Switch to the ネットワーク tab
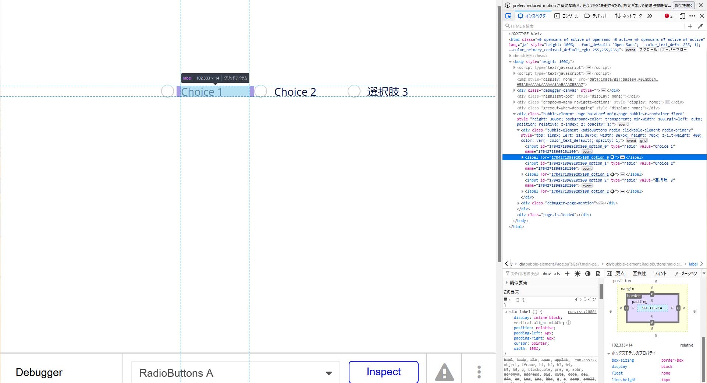The image size is (707, 383). tap(628, 16)
